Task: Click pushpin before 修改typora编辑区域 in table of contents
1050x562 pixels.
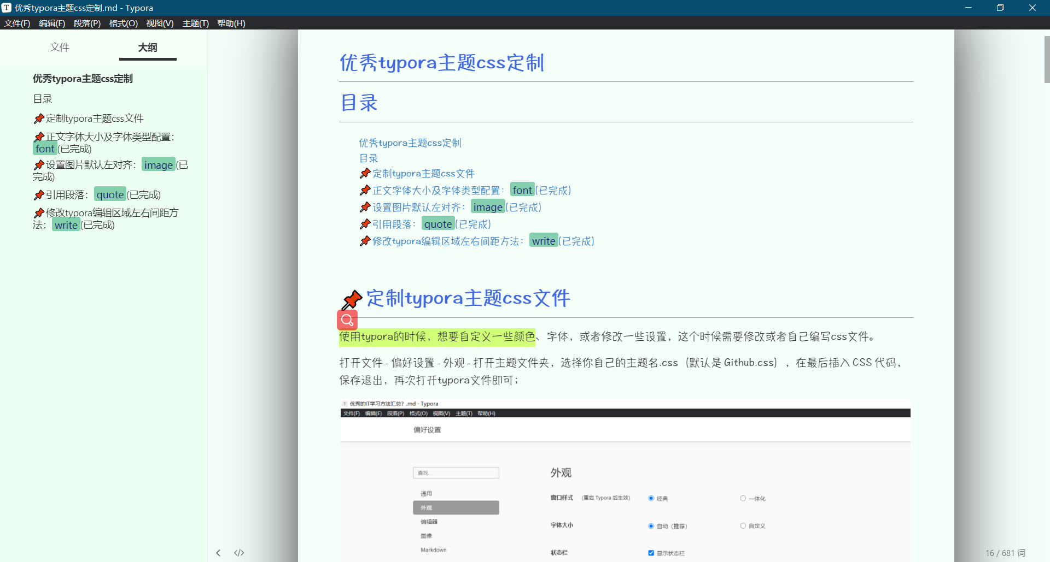Action: tap(365, 241)
